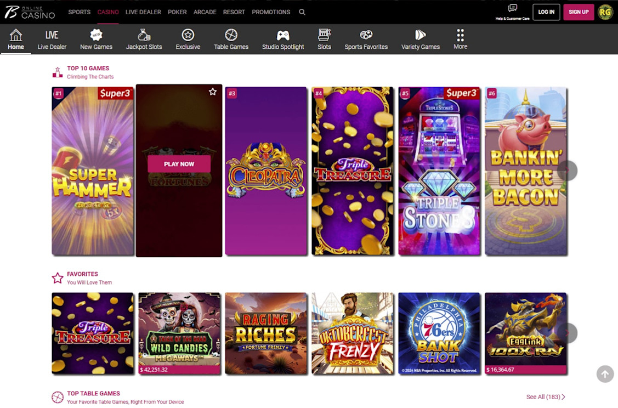
Task: Open See All (183) table games
Action: 546,397
